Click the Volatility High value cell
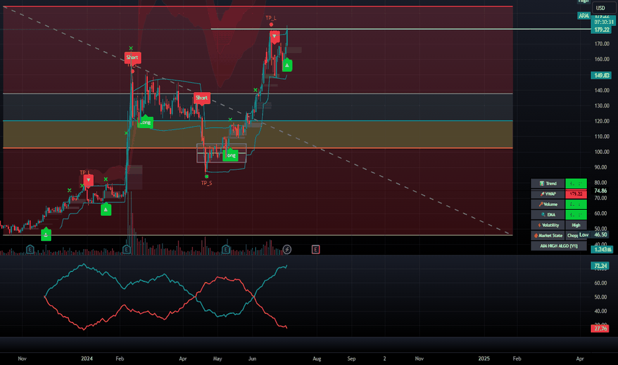 (576, 226)
